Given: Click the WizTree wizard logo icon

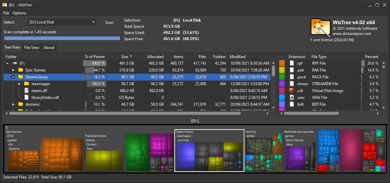Looking at the screenshot, I should (320, 27).
